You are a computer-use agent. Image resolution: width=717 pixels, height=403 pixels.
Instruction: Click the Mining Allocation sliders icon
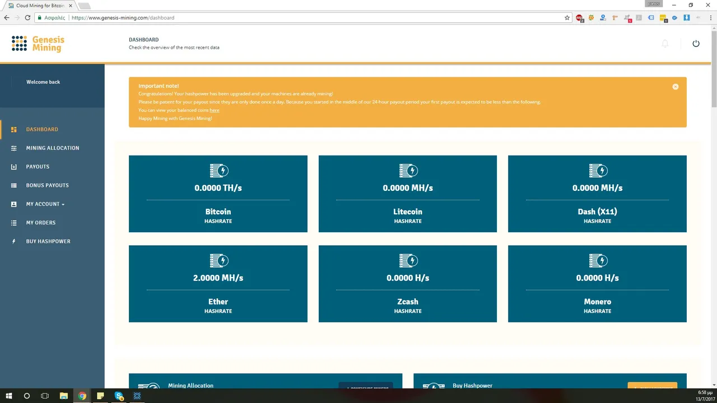pos(14,148)
